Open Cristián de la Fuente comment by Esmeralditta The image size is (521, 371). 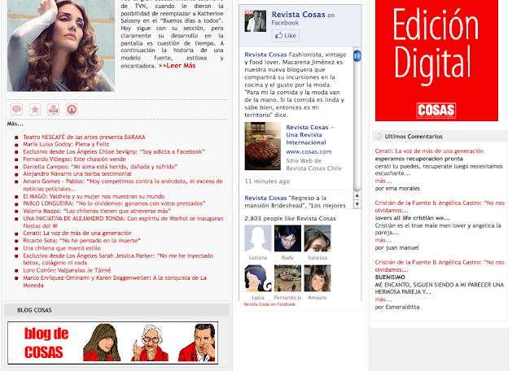[440, 266]
